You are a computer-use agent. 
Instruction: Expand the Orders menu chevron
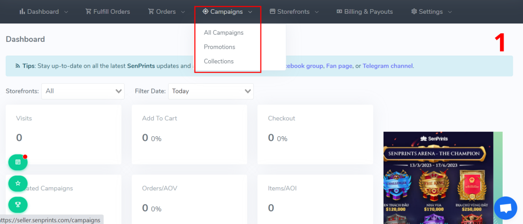pos(183,12)
